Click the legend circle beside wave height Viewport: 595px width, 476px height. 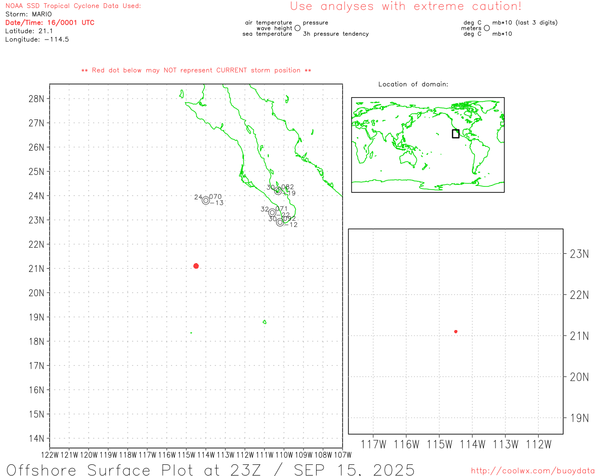(297, 28)
